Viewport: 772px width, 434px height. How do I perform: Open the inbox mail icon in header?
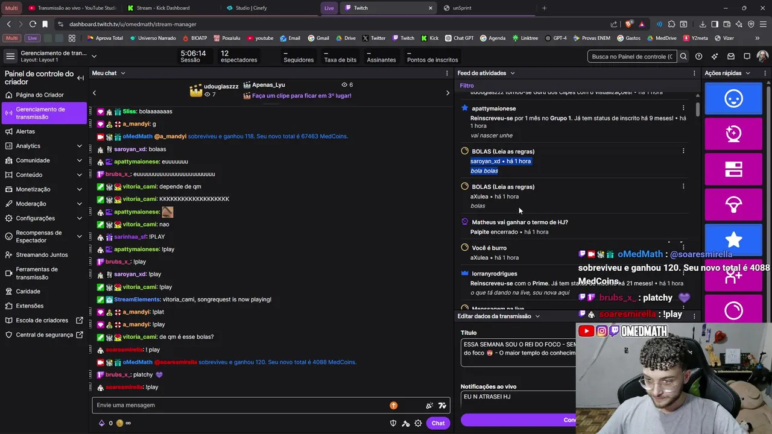click(x=731, y=56)
